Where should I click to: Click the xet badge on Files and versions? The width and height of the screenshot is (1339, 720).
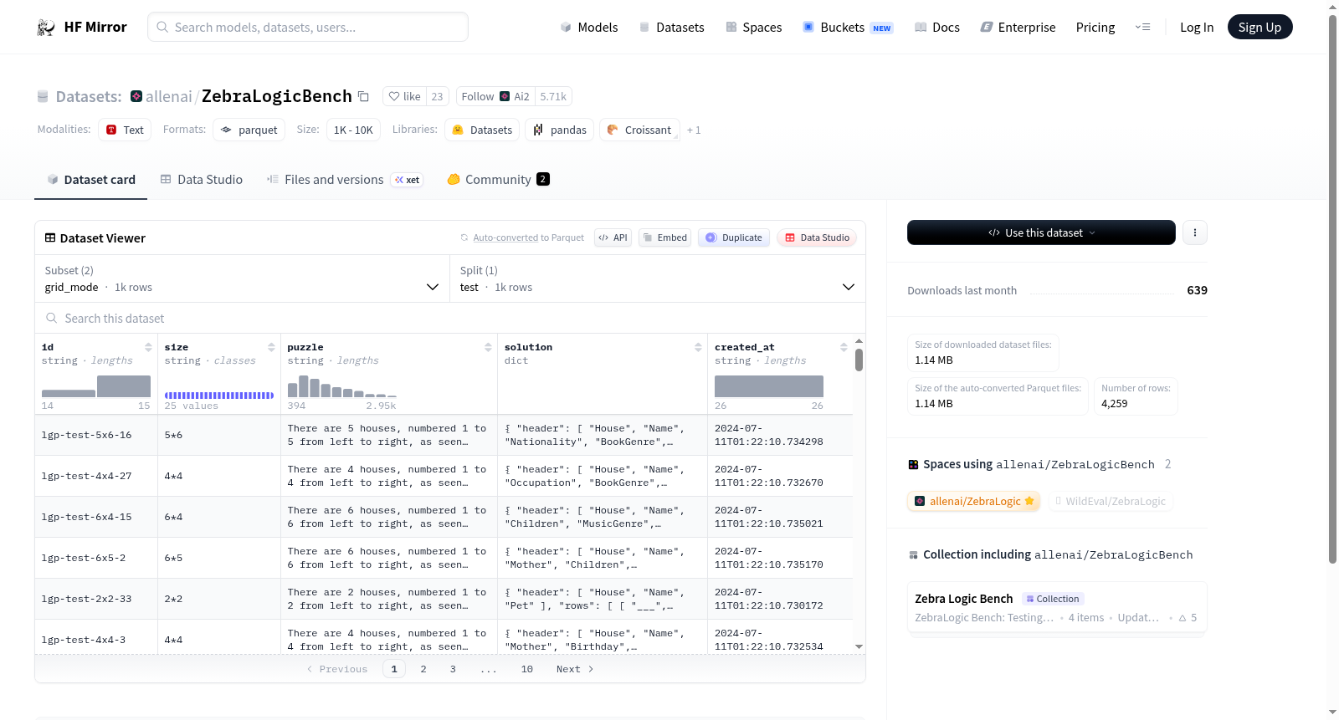408,180
